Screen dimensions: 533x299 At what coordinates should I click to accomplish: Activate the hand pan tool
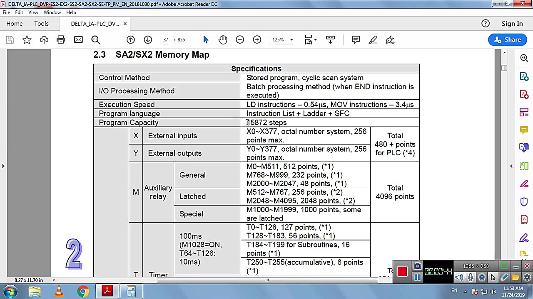pos(223,40)
